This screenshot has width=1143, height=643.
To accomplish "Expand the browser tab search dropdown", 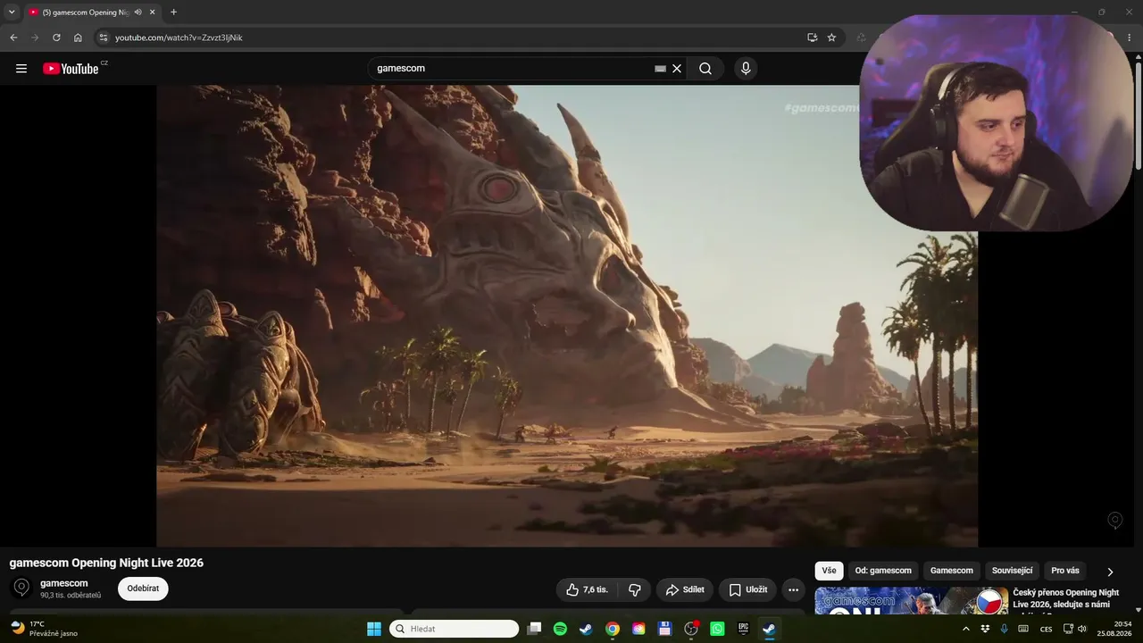I will pos(12,13).
